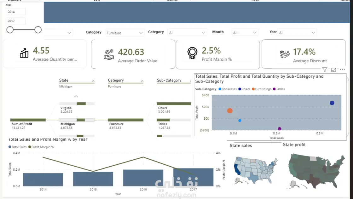Select the light blue Bookcases scatter point
This screenshot has width=353, height=199.
pyautogui.click(x=240, y=121)
